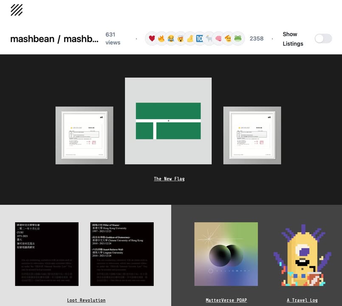The height and width of the screenshot is (306, 342).
Task: React with the pink brain emoji
Action: coord(218,39)
